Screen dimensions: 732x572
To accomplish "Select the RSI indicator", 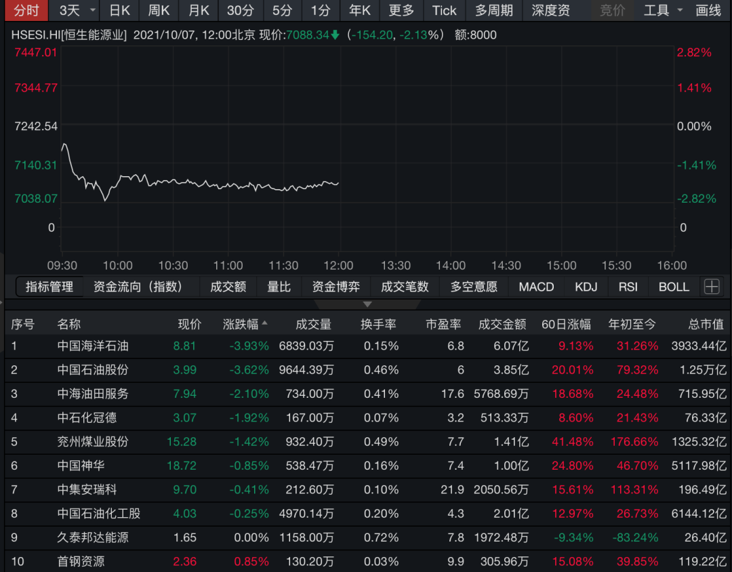I will (628, 287).
